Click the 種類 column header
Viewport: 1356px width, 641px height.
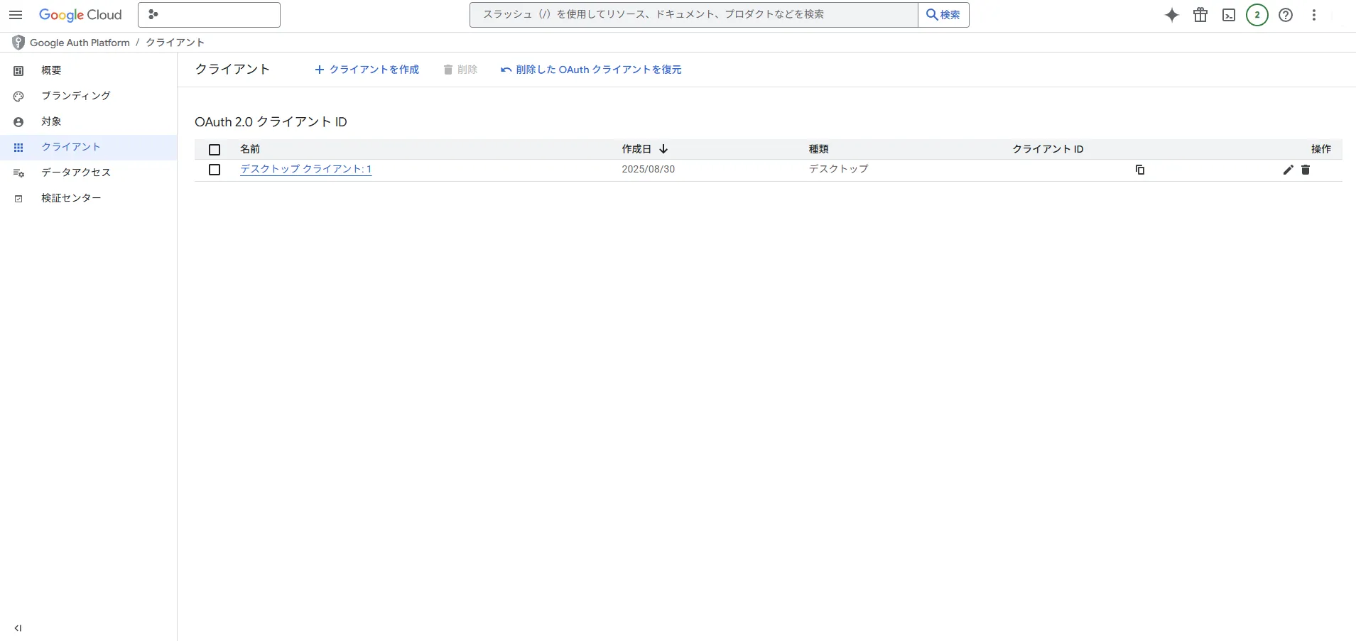coord(818,149)
